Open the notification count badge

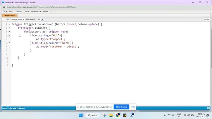coord(208,115)
